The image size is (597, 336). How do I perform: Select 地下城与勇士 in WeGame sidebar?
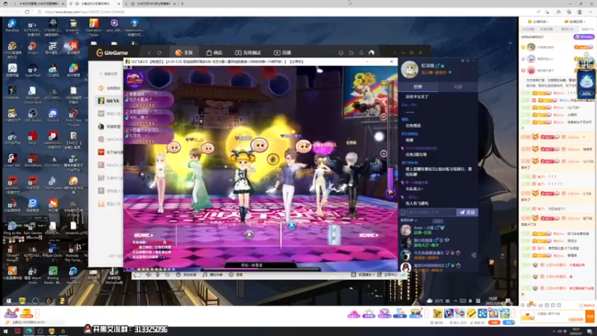pos(109,152)
